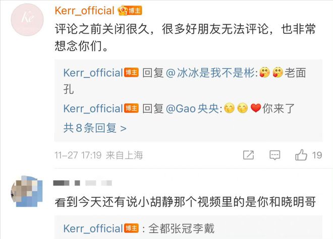333x239 pixels.
Task: Click Kerr_official name in second reply
Action: pos(93,109)
